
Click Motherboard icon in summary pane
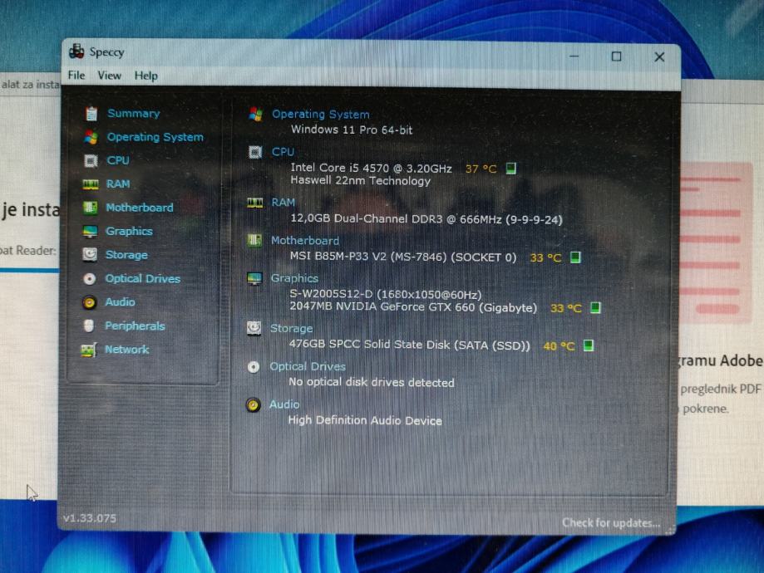tap(254, 240)
